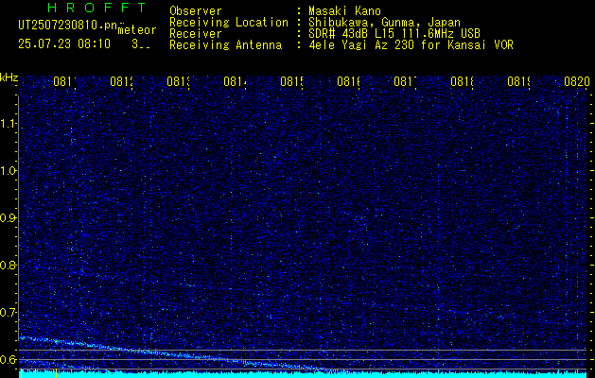Click the 0.9 kHz frequency axis label
This screenshot has width=595, height=378.
(8, 218)
